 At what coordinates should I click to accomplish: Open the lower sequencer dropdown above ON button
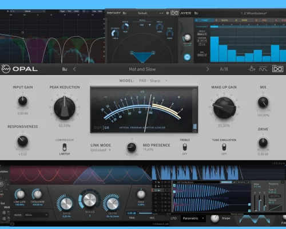pyautogui.click(x=202, y=55)
